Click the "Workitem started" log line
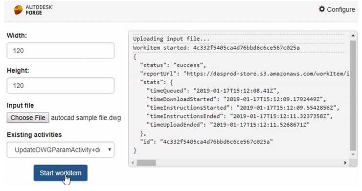Viewport: 362px width, 191px height. (x=216, y=48)
